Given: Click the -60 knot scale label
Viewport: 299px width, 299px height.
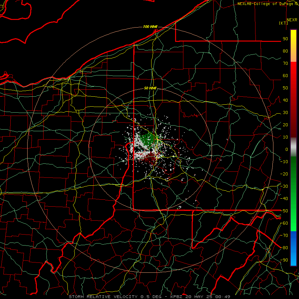Looking at the screenshot, I should (284, 223).
